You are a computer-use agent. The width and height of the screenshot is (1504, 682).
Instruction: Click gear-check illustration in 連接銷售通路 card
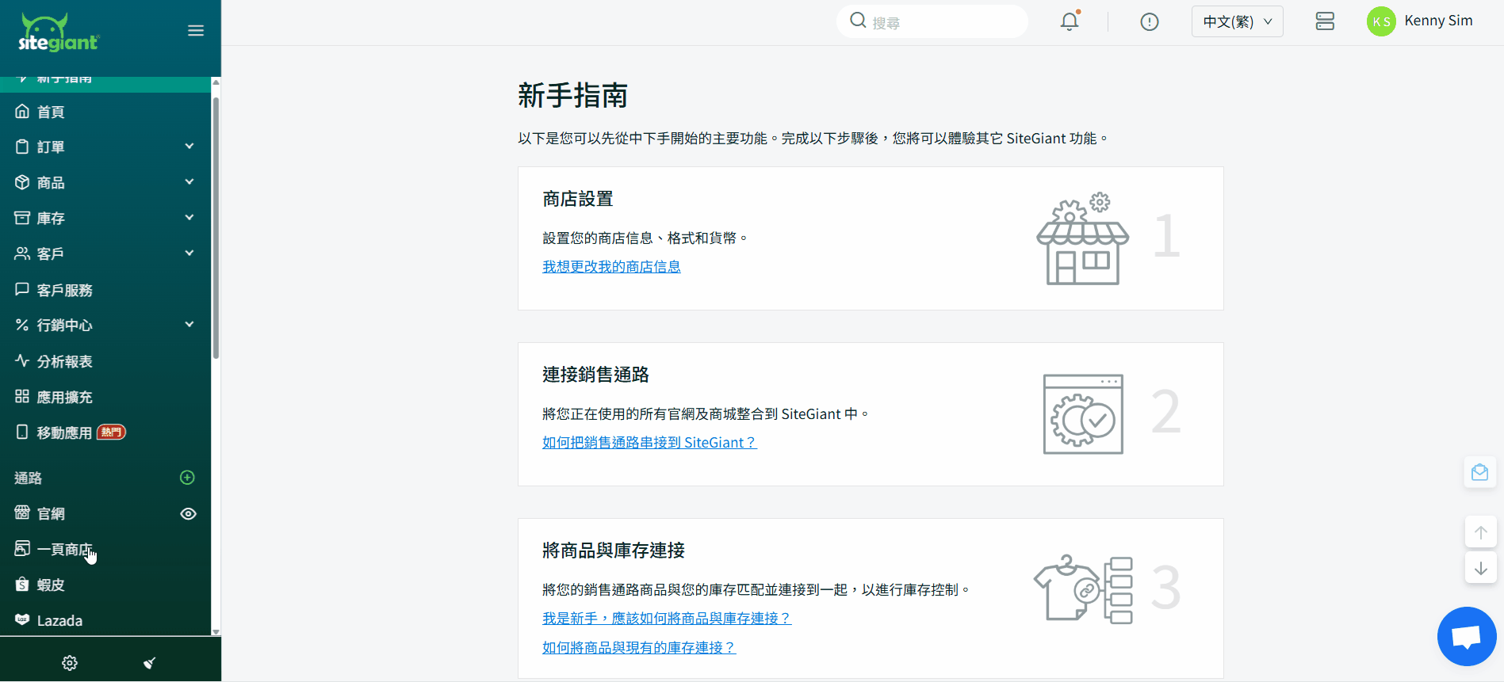(1083, 414)
